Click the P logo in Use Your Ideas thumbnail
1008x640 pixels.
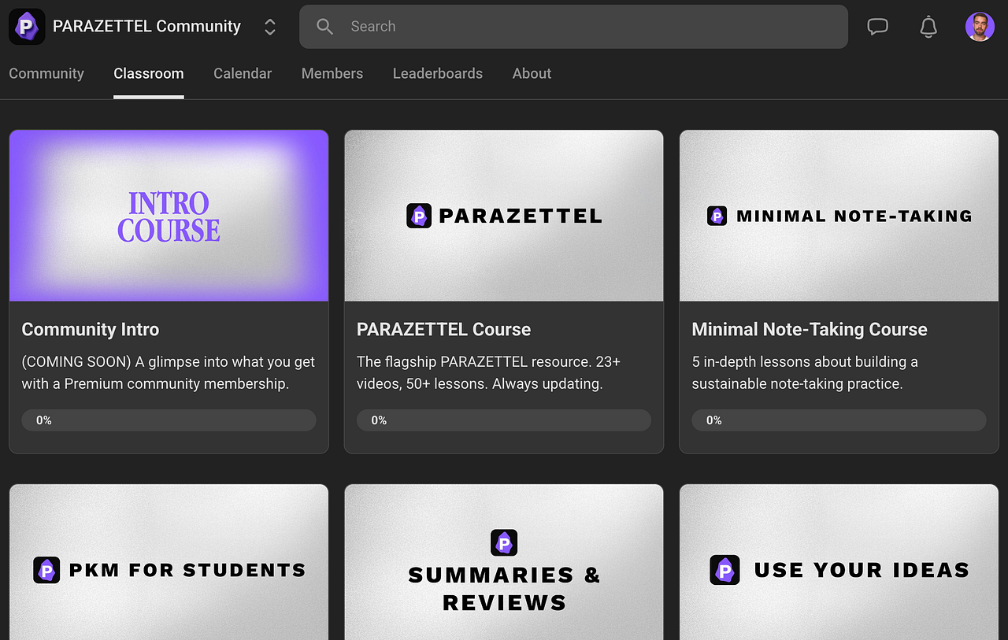tap(724, 570)
